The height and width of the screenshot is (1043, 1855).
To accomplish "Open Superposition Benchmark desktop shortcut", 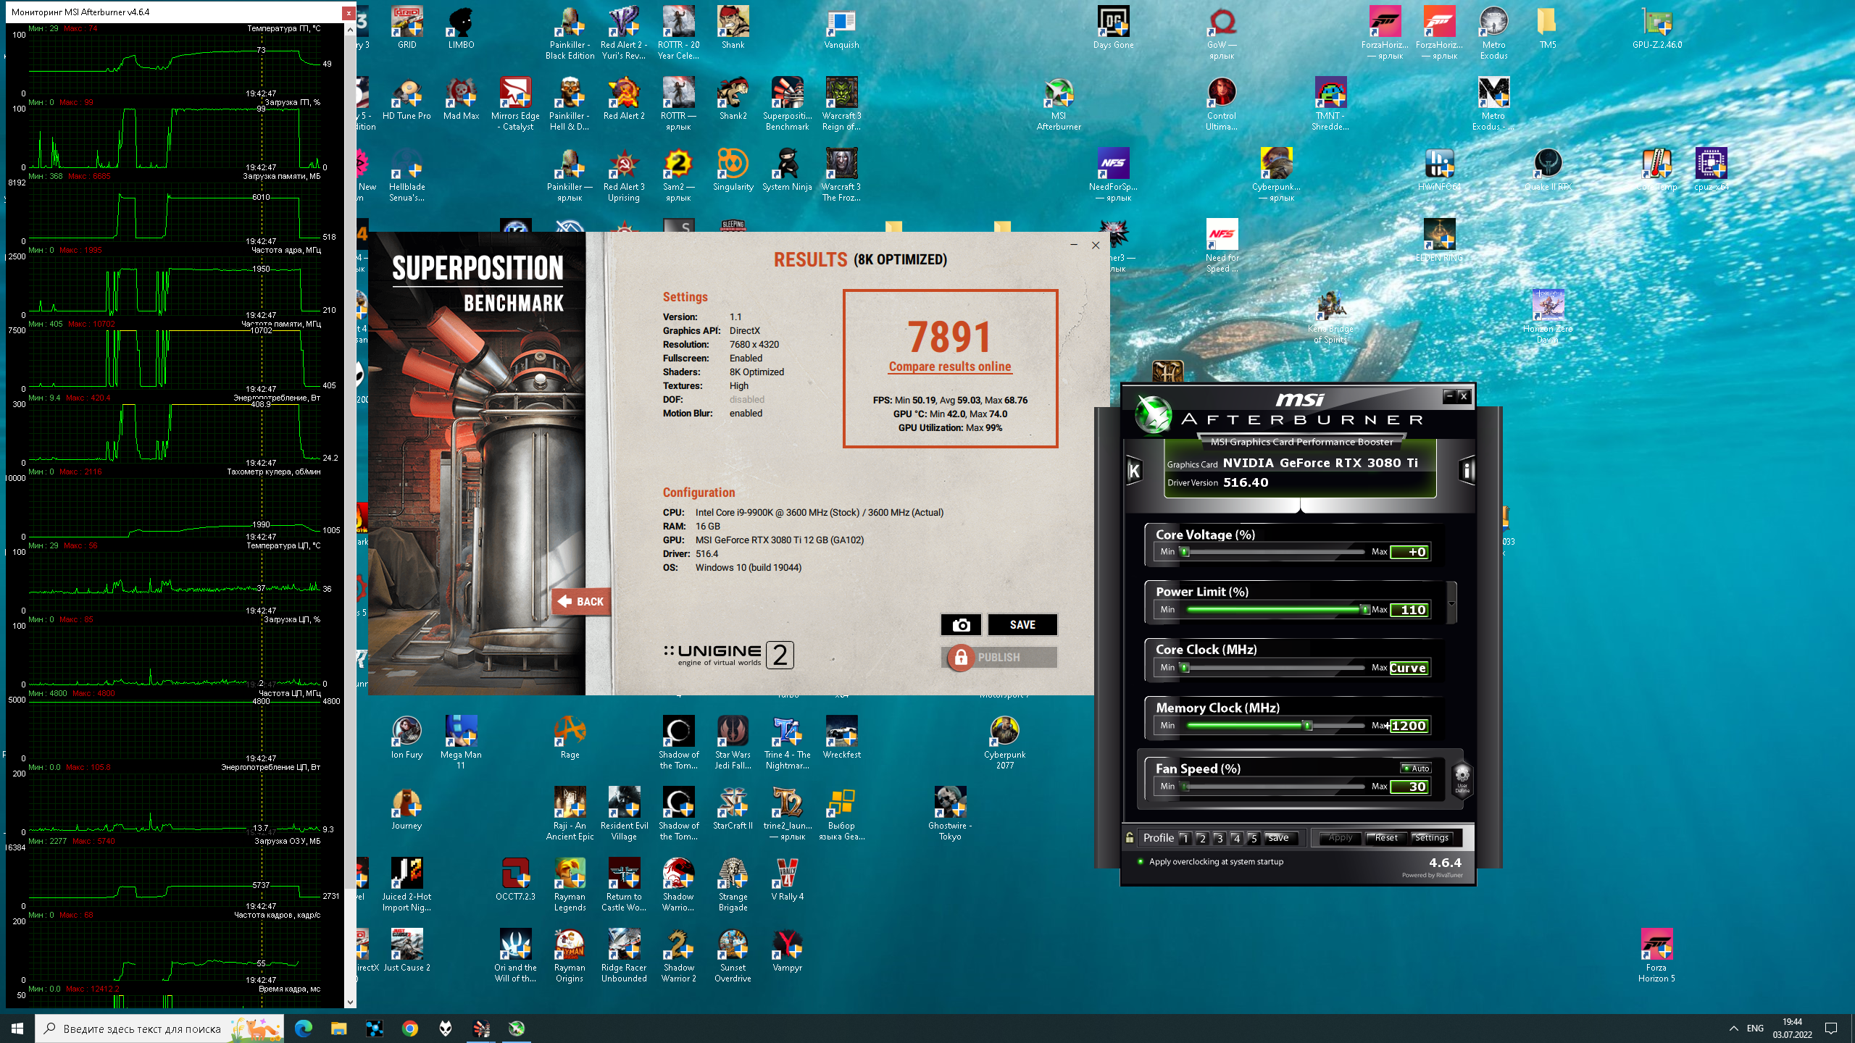I will point(787,104).
